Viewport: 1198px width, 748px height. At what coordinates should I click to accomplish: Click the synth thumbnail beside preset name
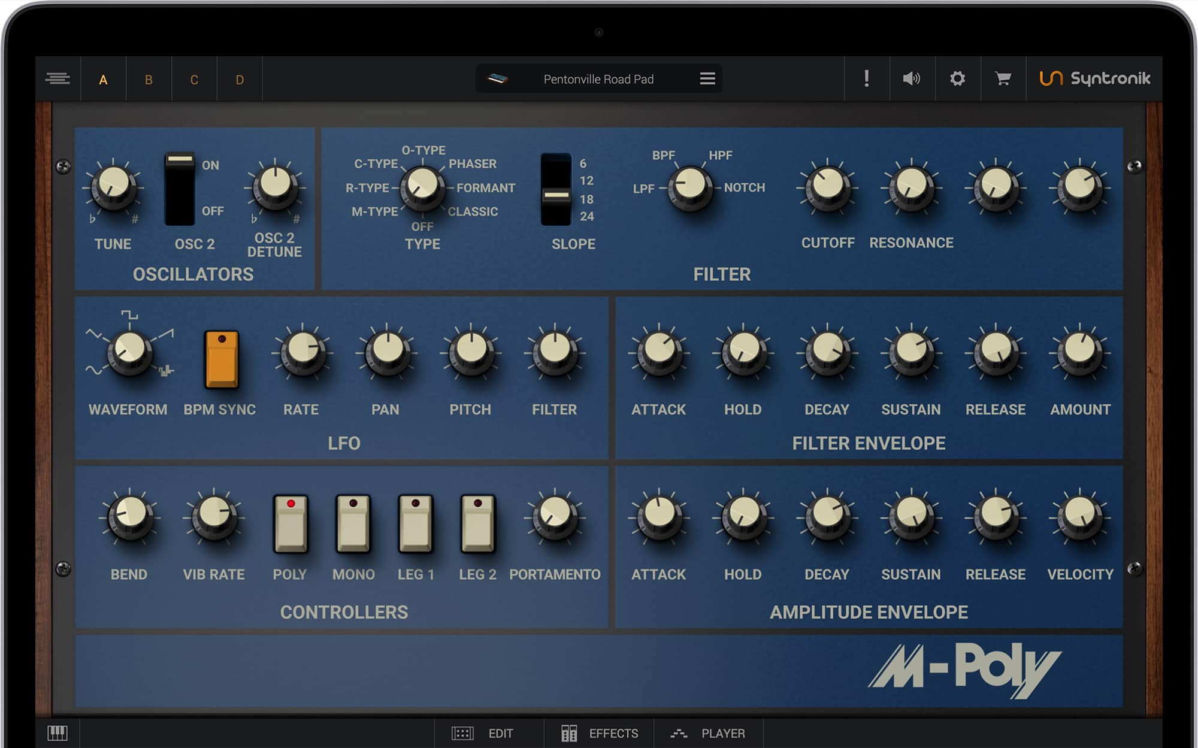tap(497, 78)
